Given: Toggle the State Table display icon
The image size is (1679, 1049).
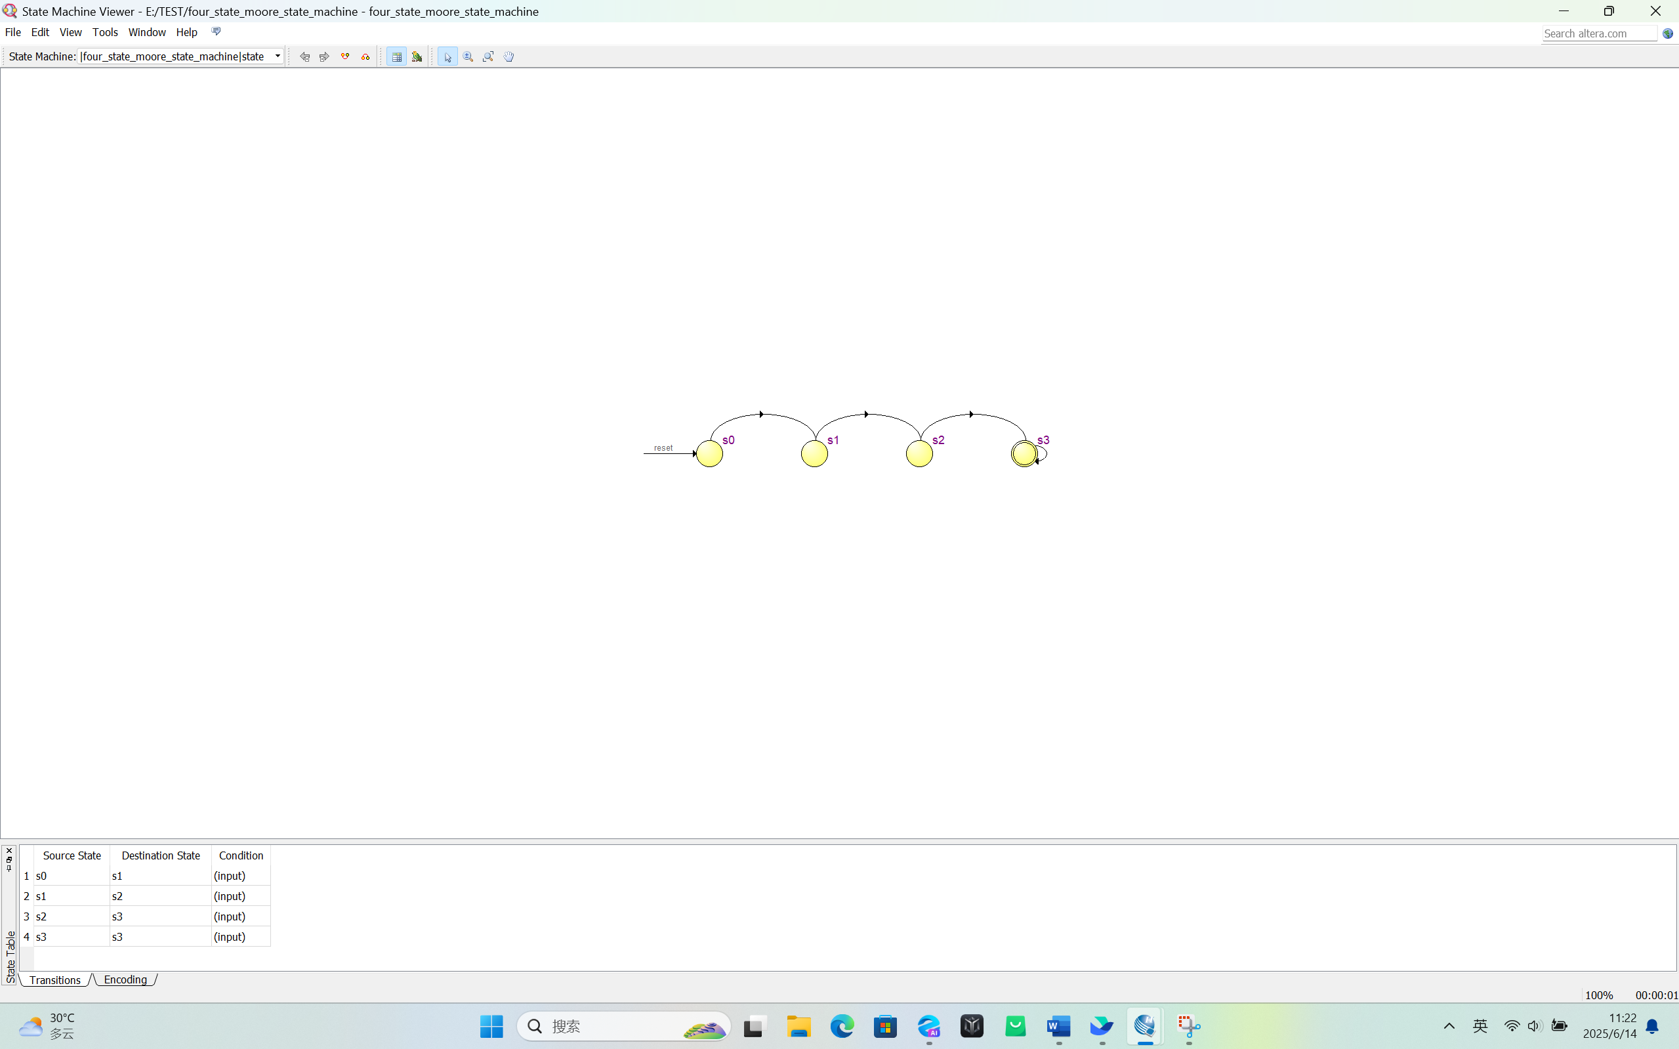Looking at the screenshot, I should pyautogui.click(x=397, y=57).
